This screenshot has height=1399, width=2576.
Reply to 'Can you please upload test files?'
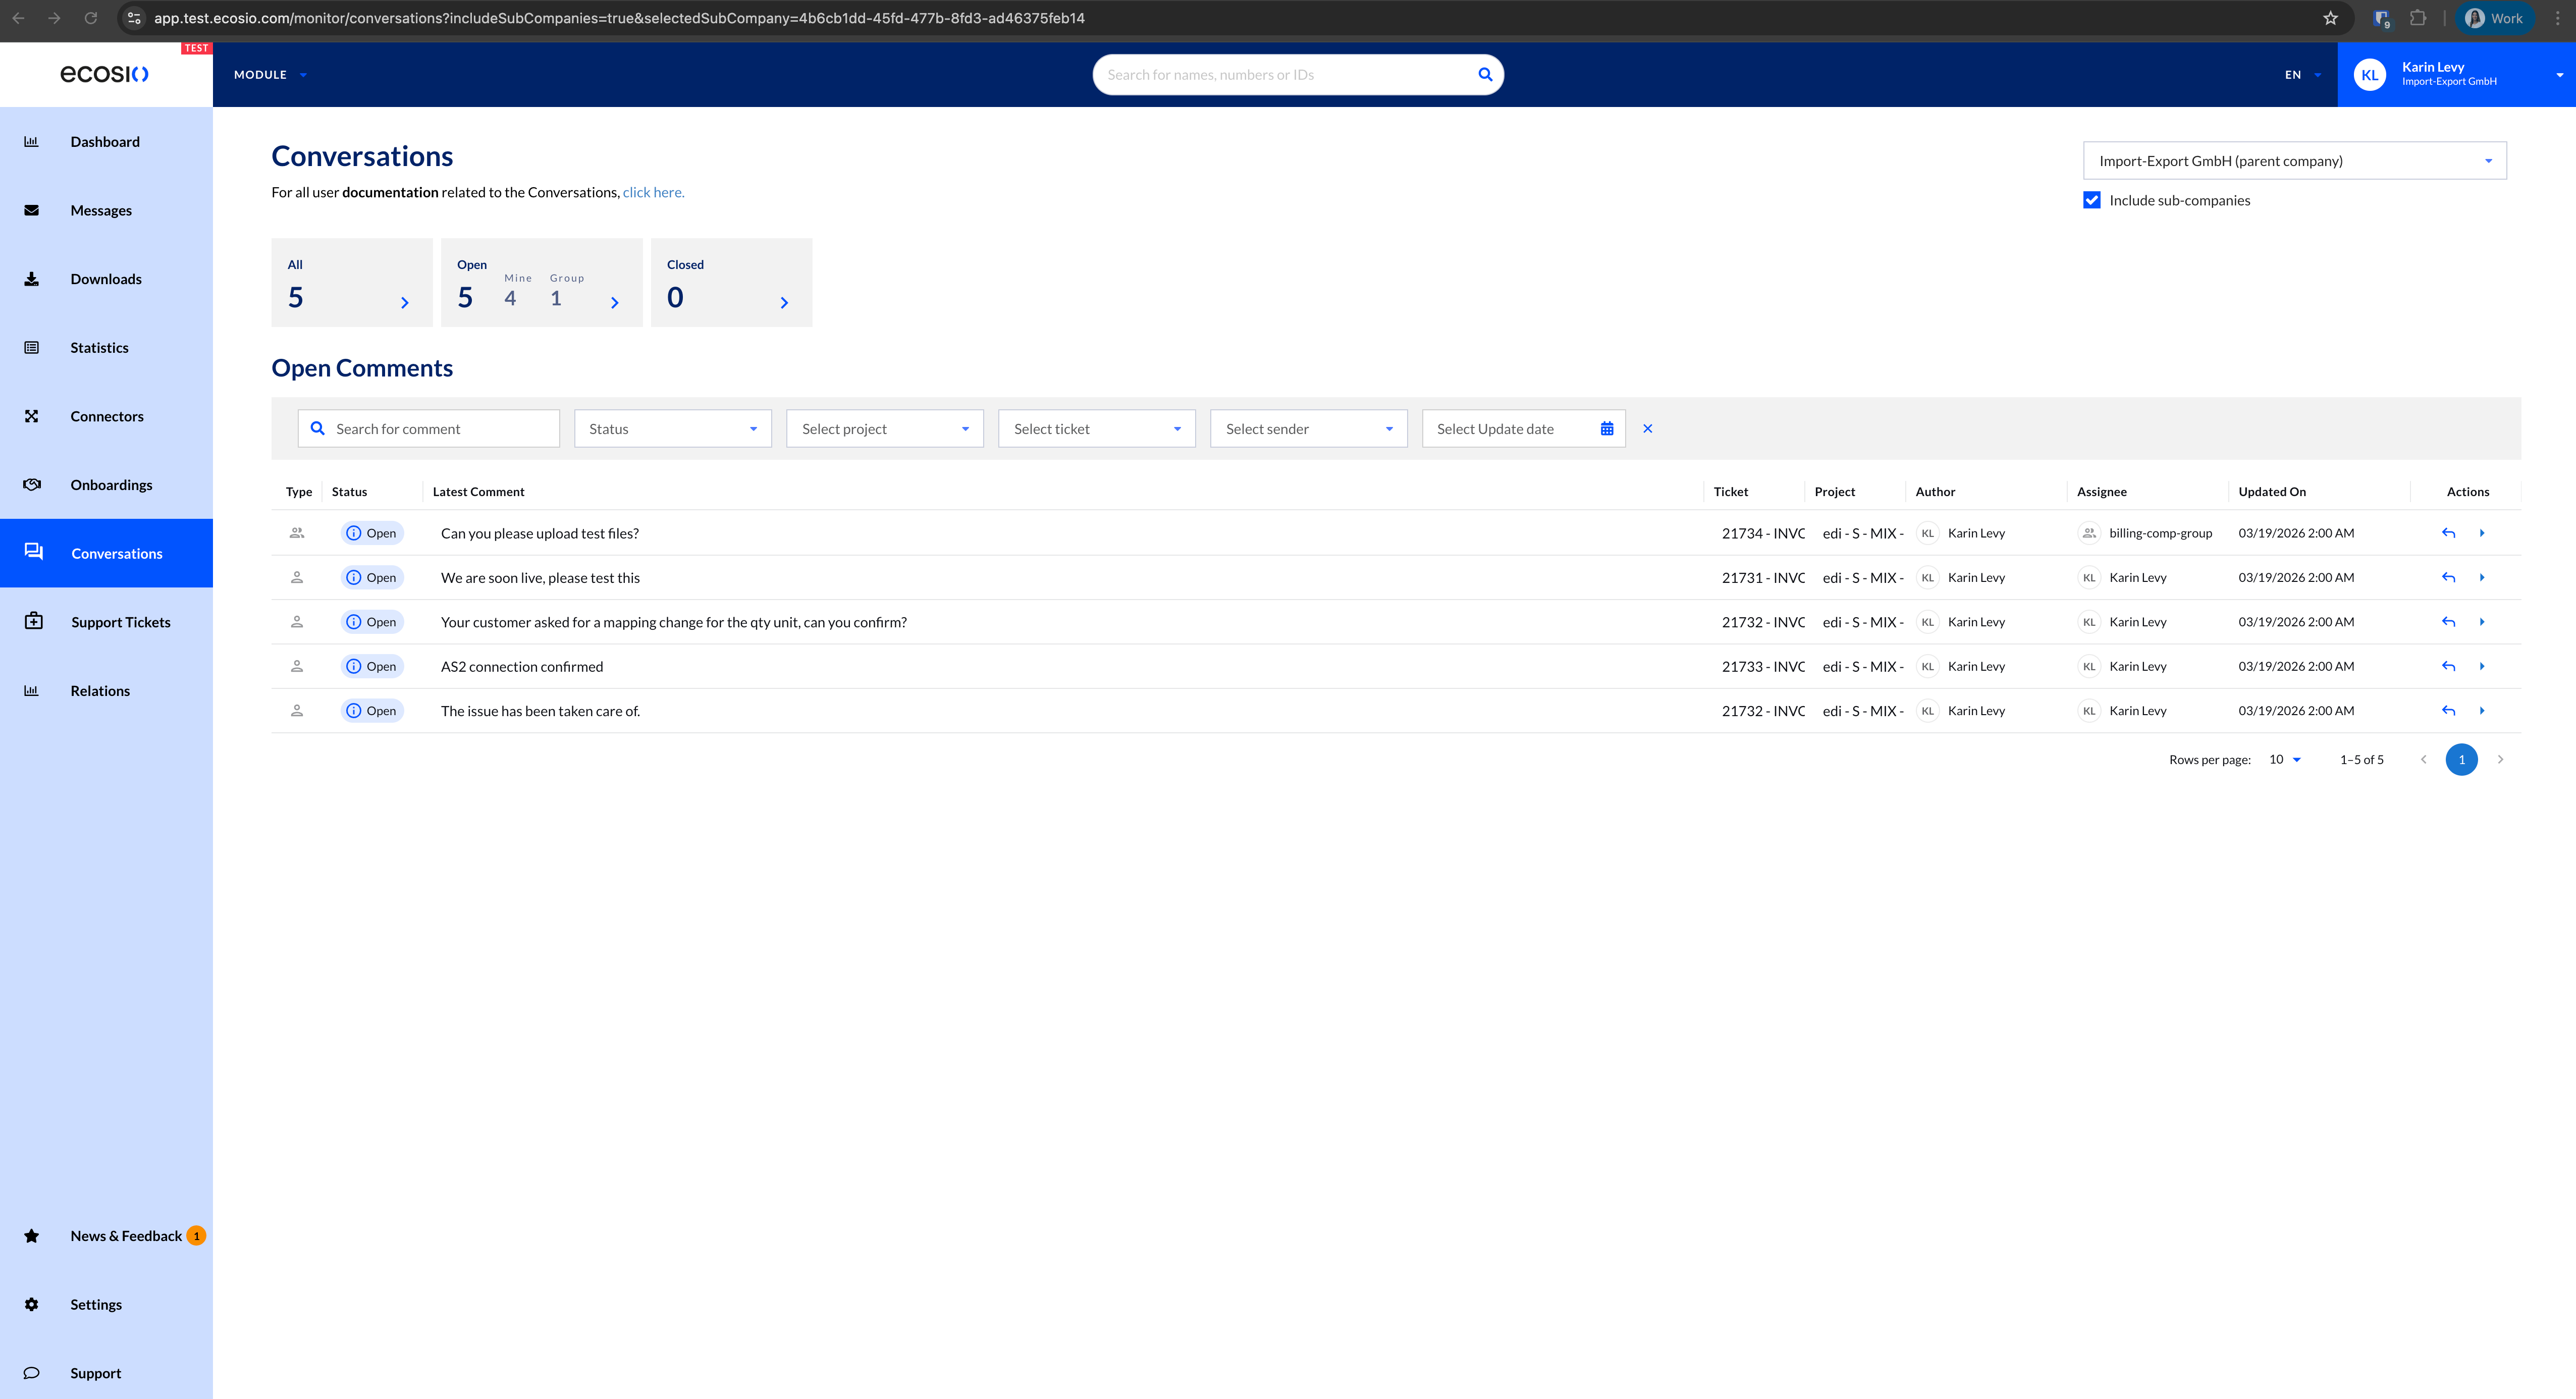click(x=2448, y=533)
